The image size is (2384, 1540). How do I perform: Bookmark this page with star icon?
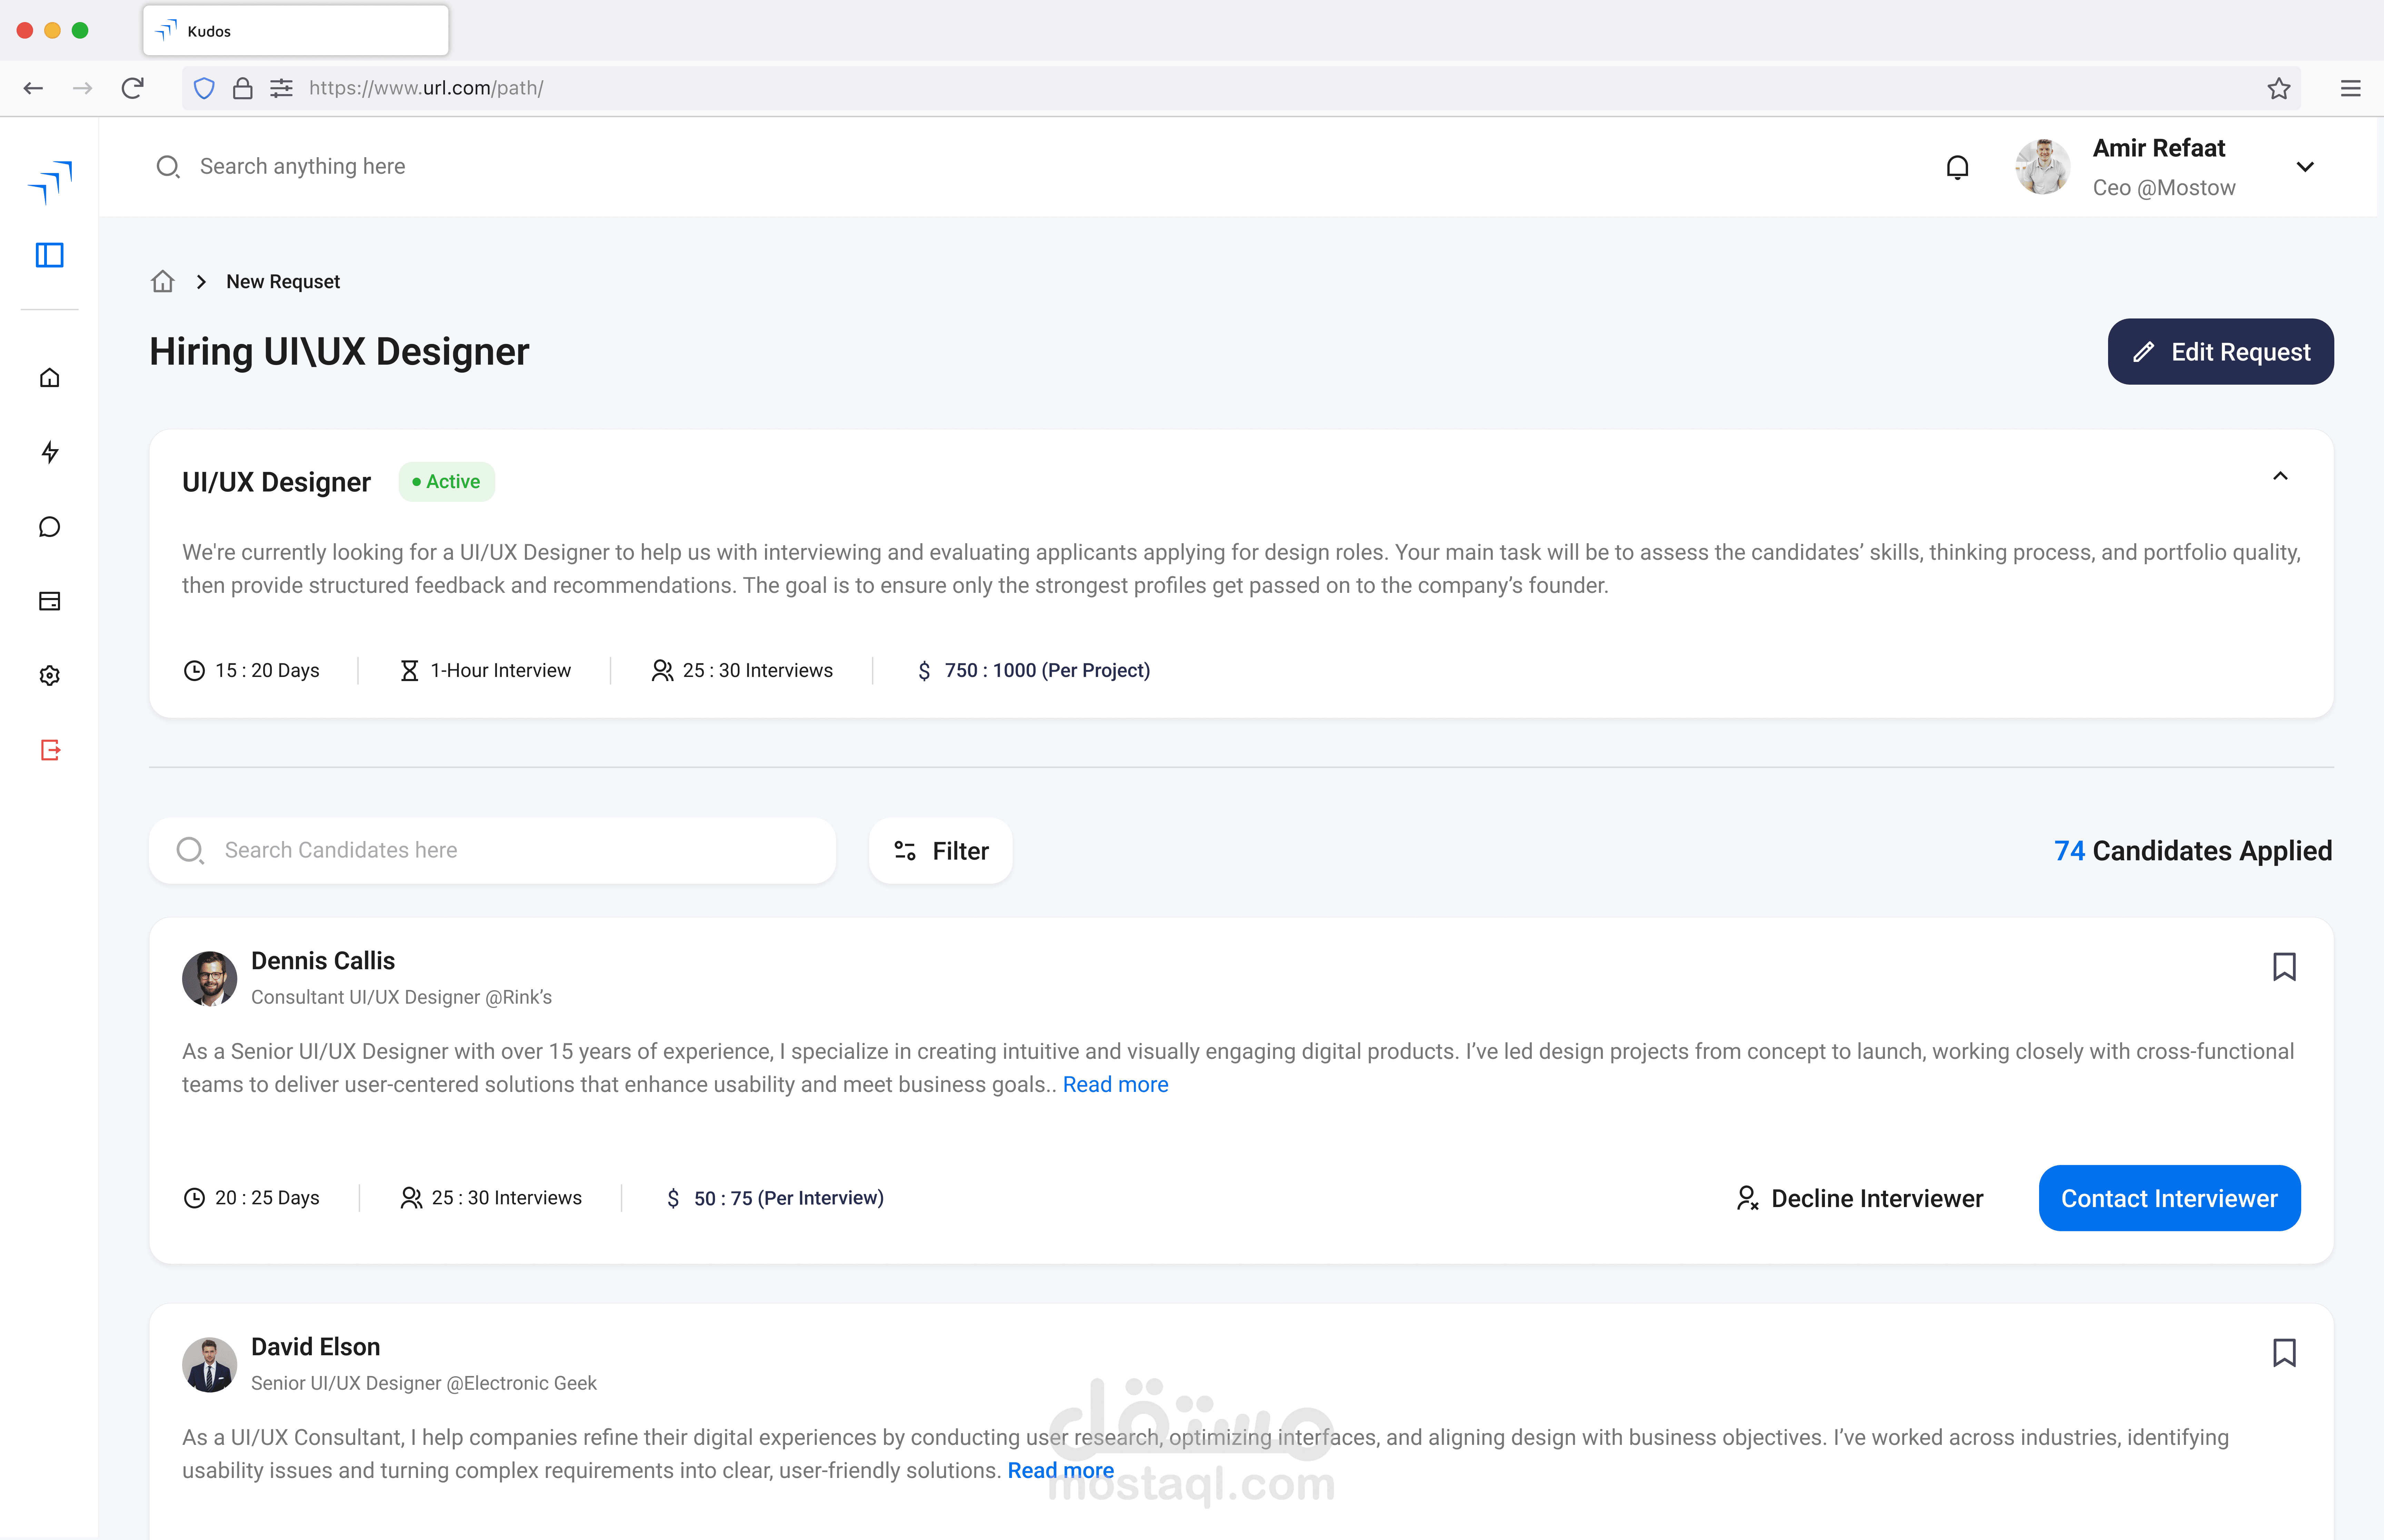point(2278,88)
